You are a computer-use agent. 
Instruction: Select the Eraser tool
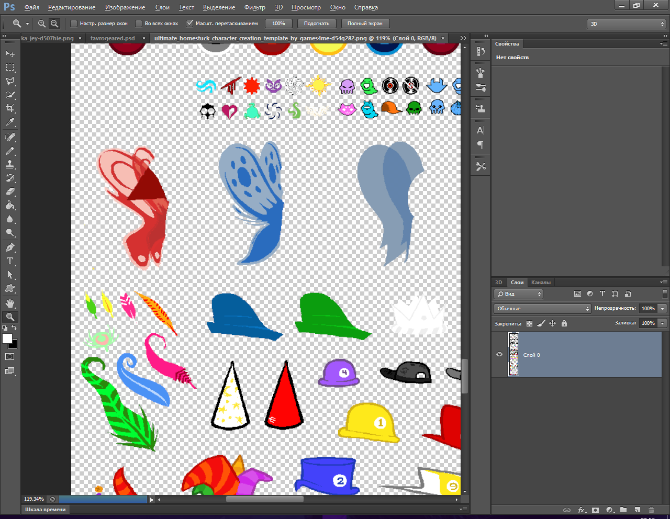point(10,191)
